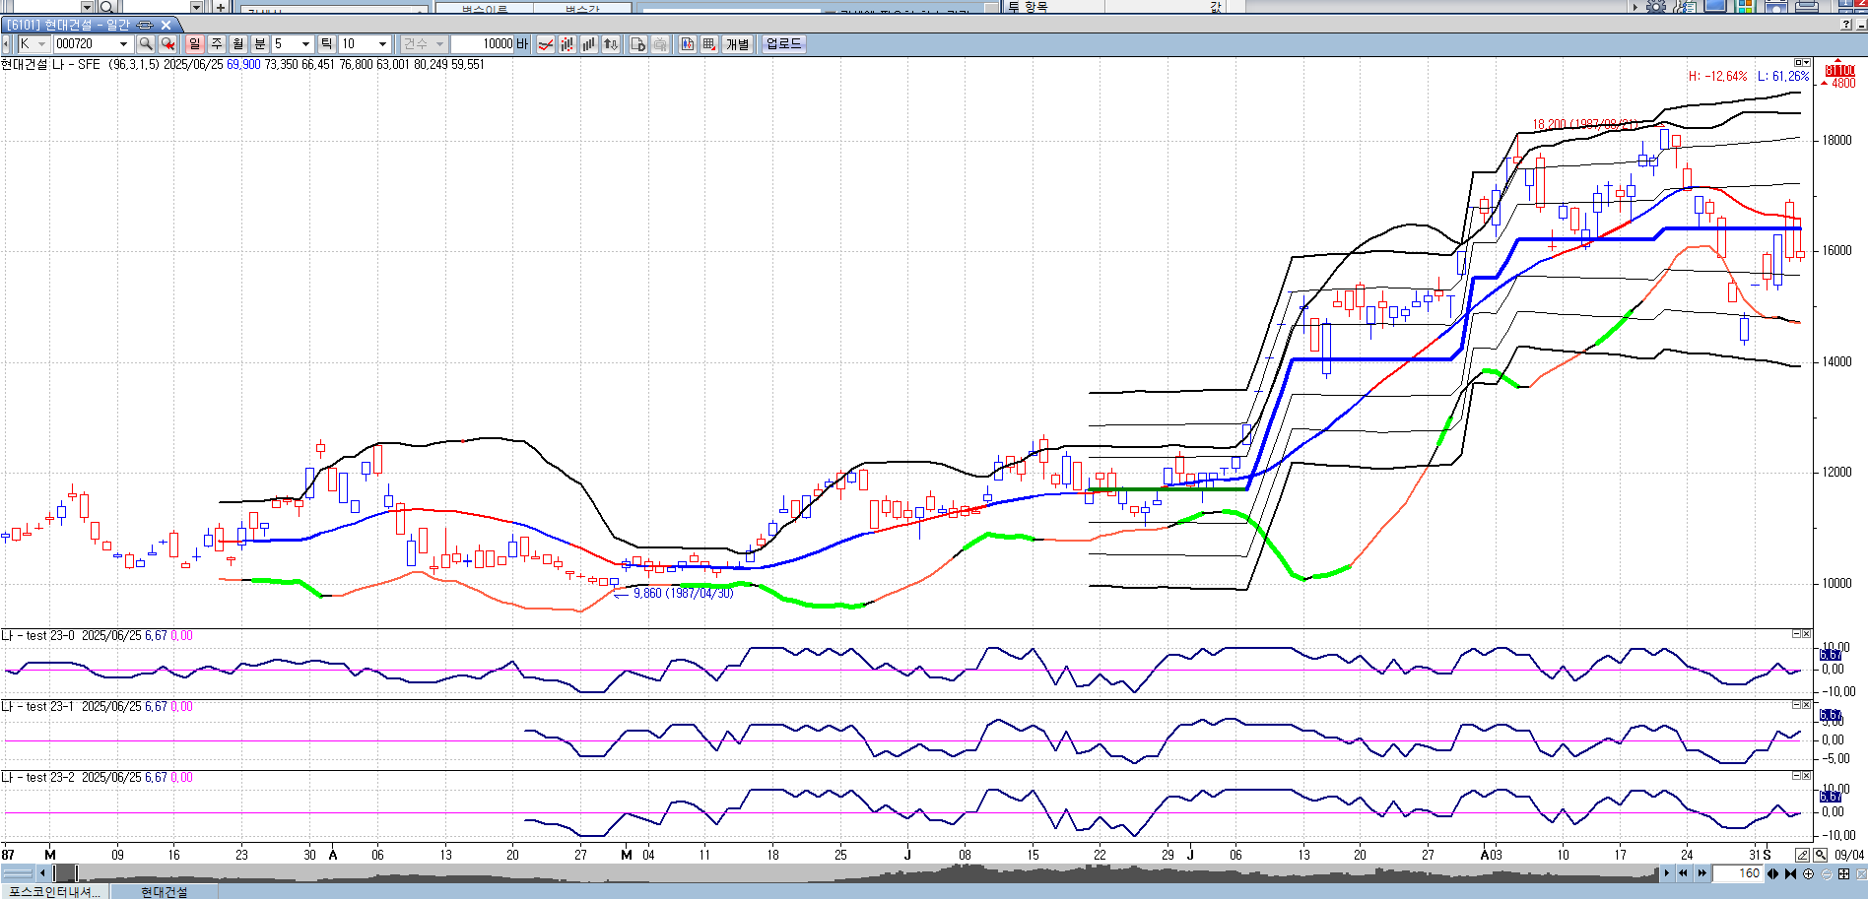Click the chart magnifier icon near date axis
Image resolution: width=1868 pixels, height=899 pixels.
[x=1820, y=855]
